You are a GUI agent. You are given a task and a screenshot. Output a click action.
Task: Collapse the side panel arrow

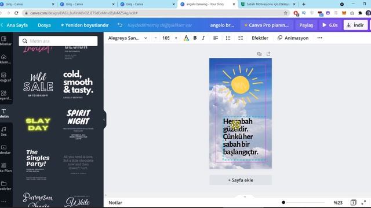tap(104, 120)
